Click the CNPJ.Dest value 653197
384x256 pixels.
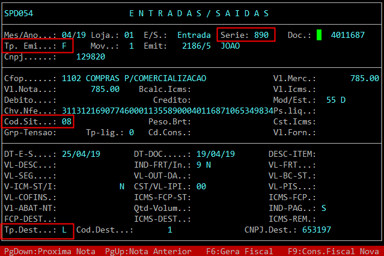[317, 230]
